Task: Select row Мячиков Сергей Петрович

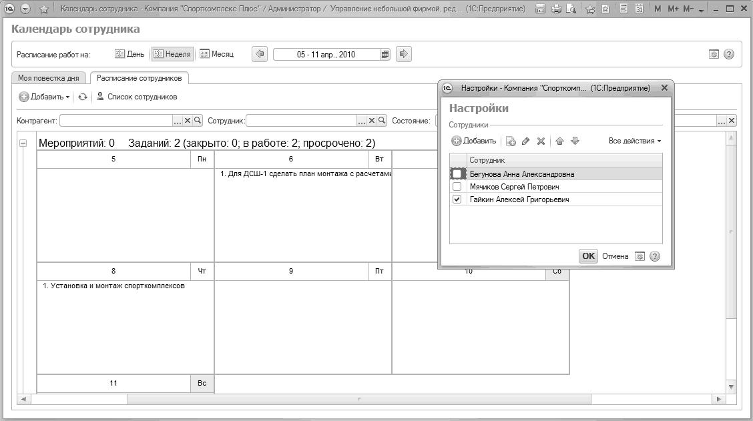Action: [555, 187]
